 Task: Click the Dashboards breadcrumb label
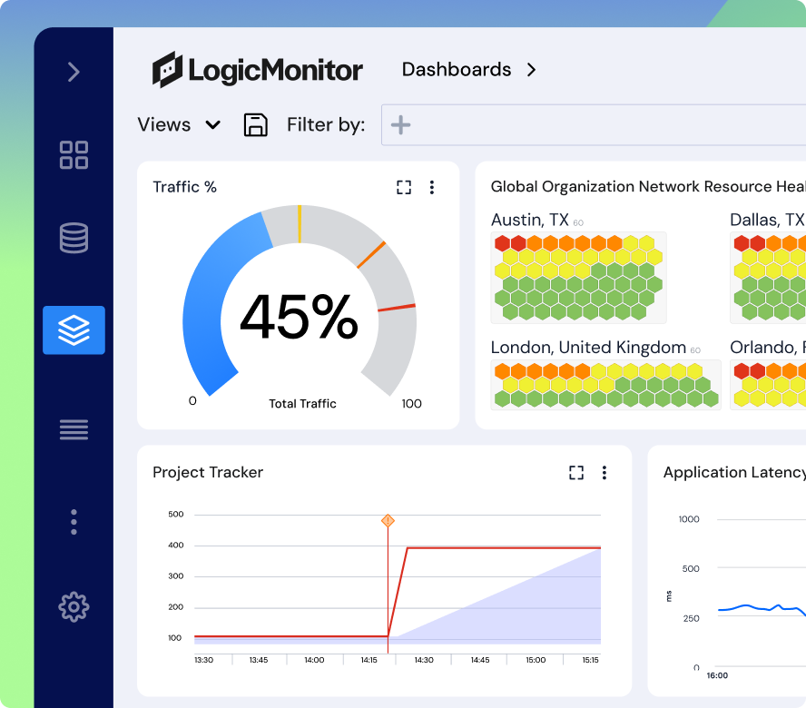tap(456, 70)
